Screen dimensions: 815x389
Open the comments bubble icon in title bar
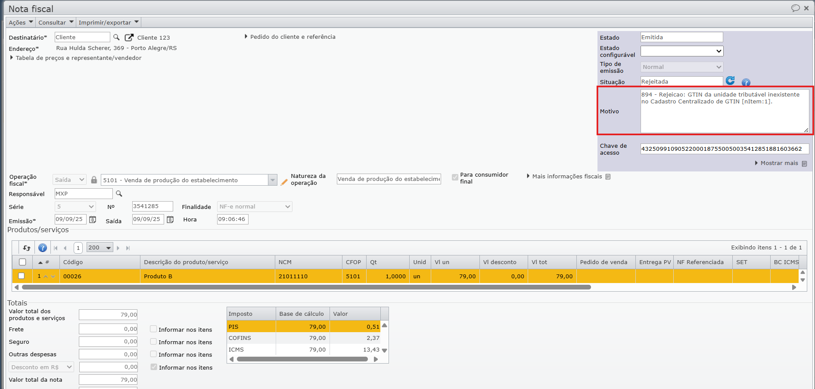click(795, 8)
